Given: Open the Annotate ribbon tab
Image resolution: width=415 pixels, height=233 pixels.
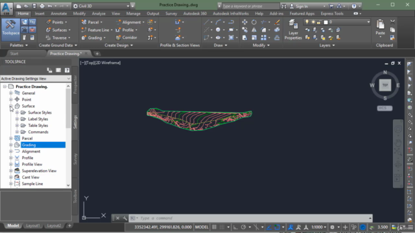Looking at the screenshot, I should [59, 14].
